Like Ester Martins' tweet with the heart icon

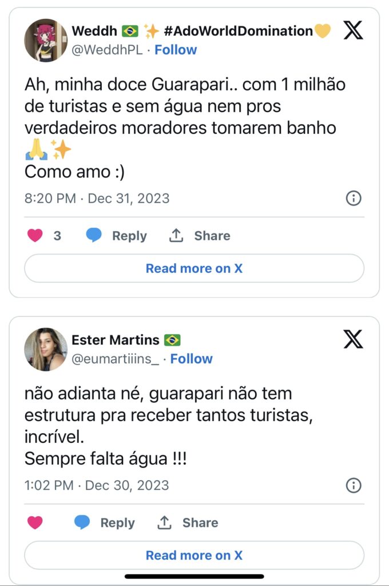tap(35, 522)
